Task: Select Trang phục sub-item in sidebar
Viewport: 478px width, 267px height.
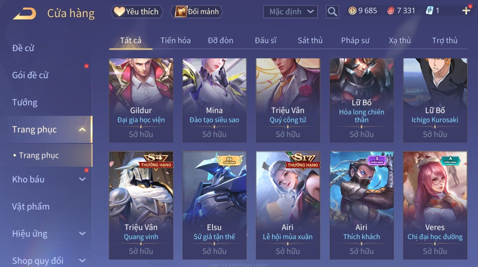Action: tap(39, 155)
